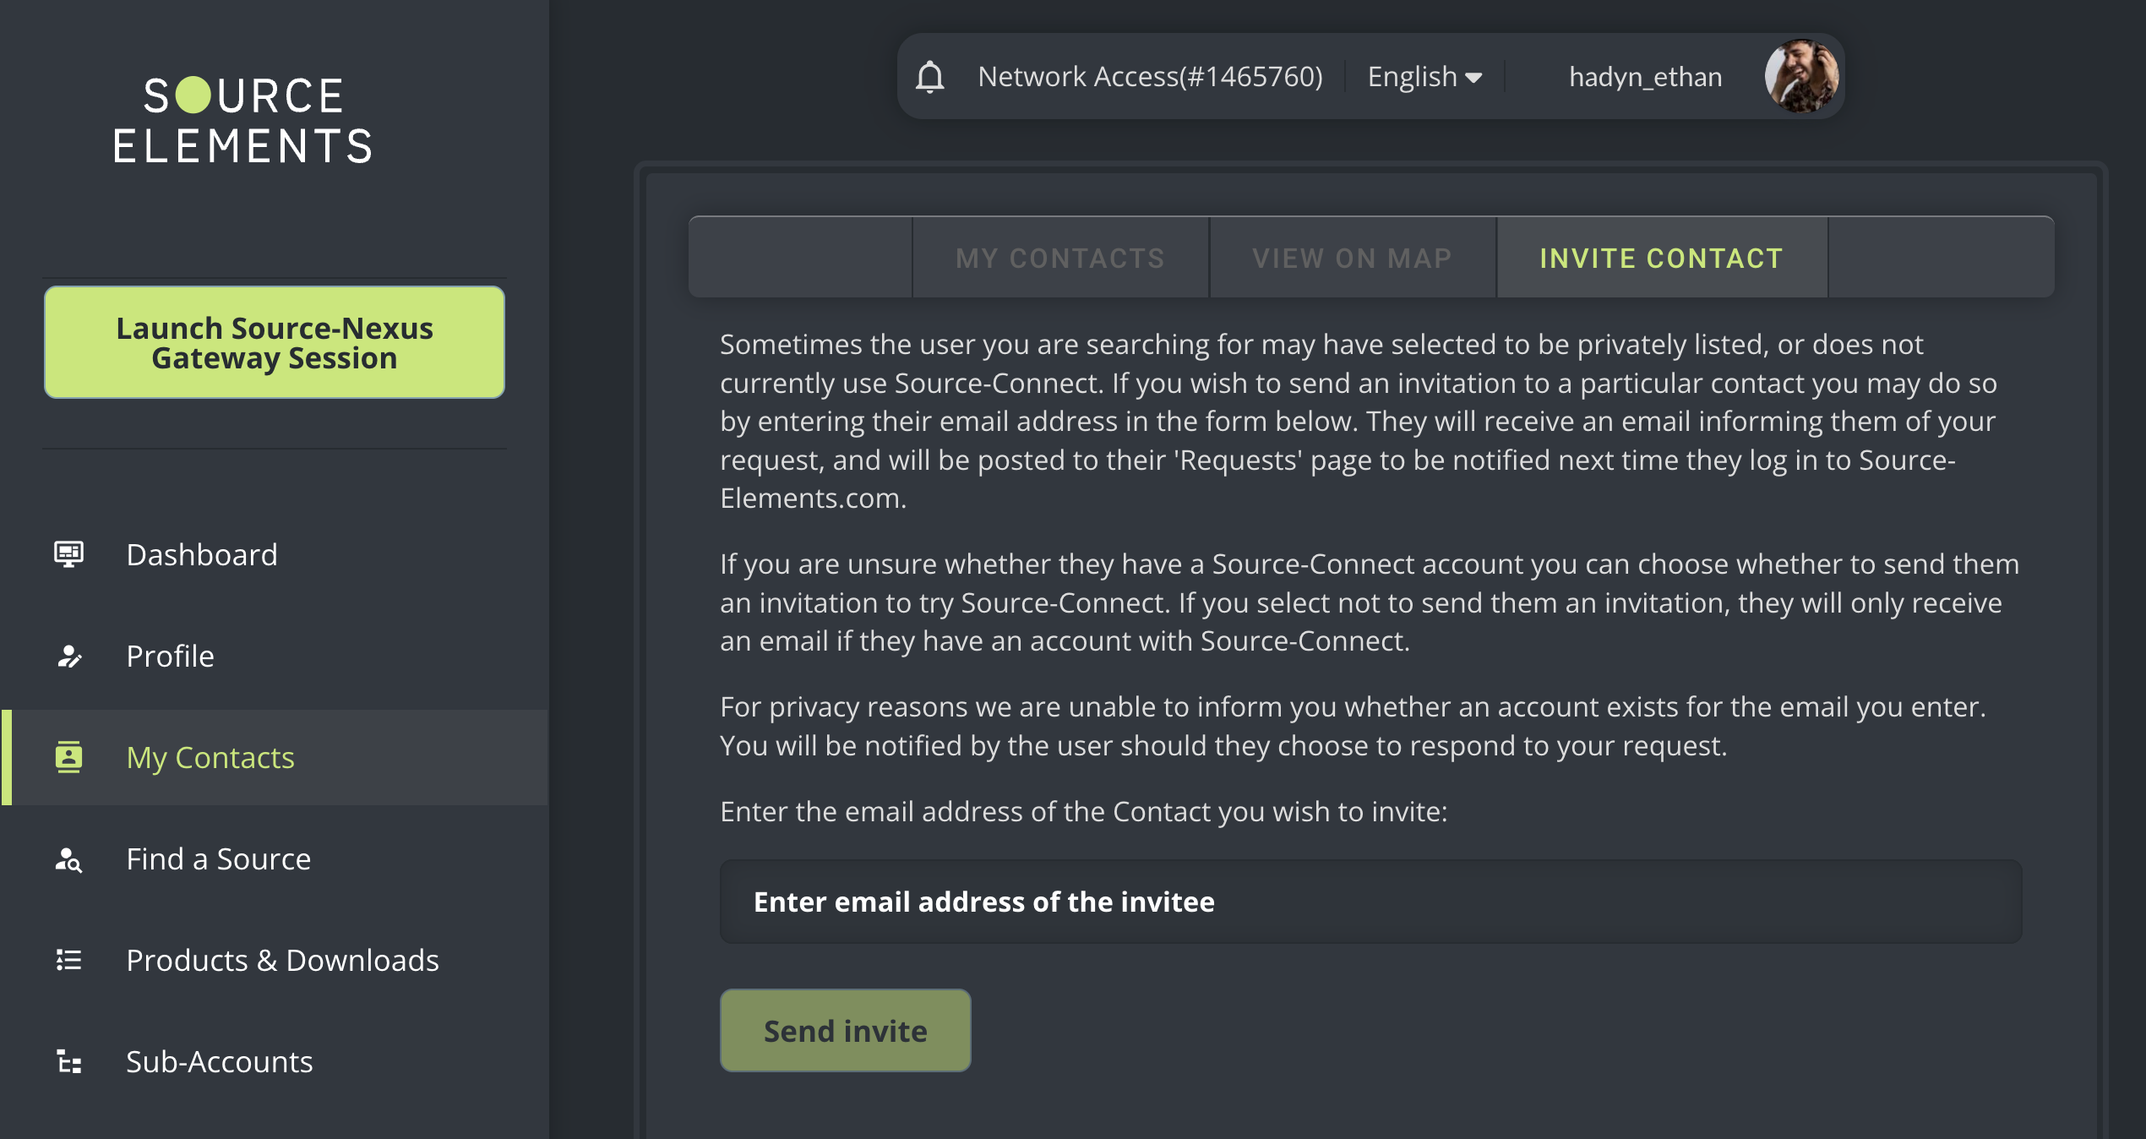
Task: Open Network Access #1465760 link
Action: [1150, 77]
